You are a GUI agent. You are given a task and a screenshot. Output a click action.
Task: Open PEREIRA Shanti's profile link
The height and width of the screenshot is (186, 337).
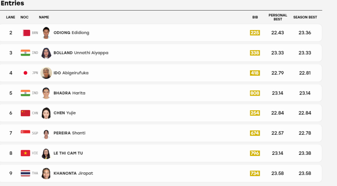pos(70,133)
